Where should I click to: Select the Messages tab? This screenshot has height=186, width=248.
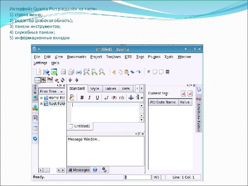79,170
